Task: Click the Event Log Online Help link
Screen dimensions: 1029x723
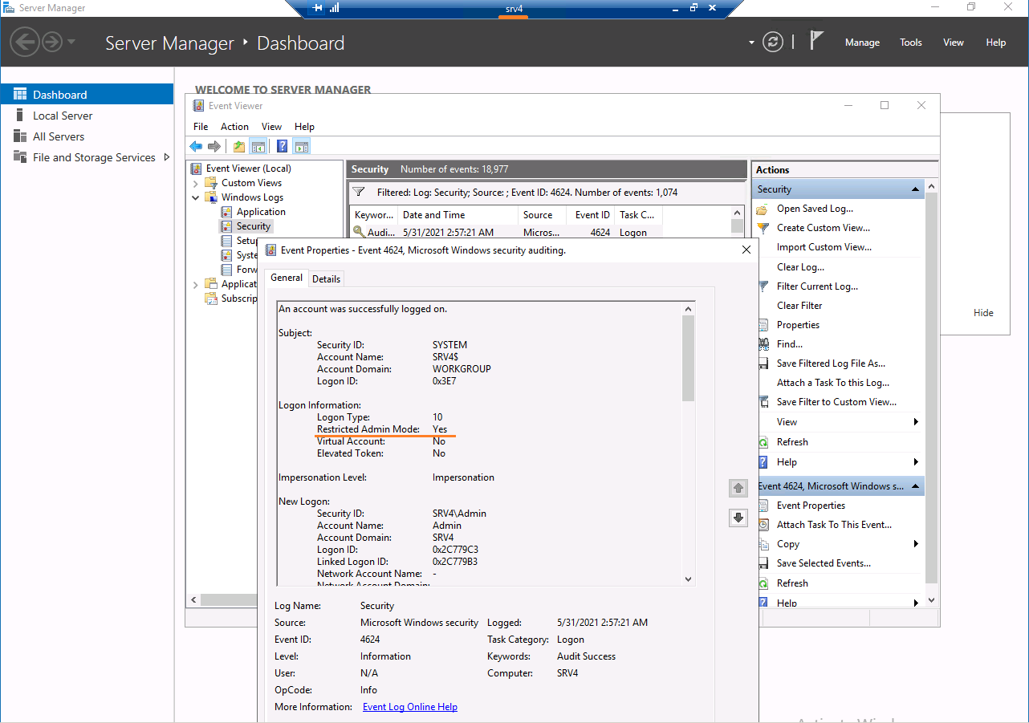Action: coord(410,707)
